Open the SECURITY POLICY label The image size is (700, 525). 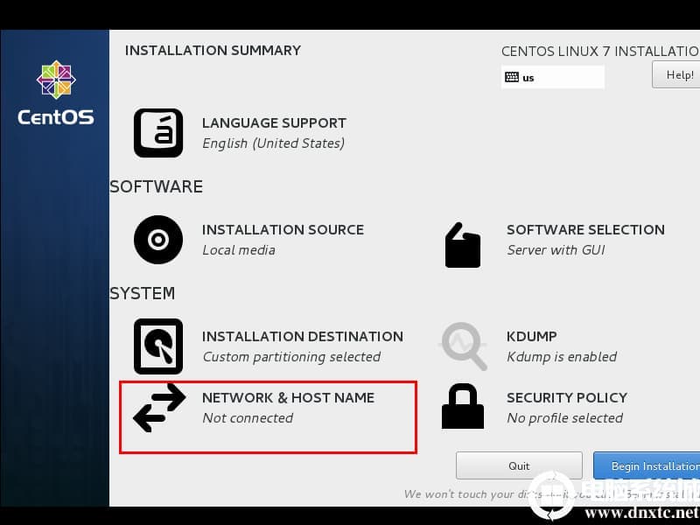point(567,398)
